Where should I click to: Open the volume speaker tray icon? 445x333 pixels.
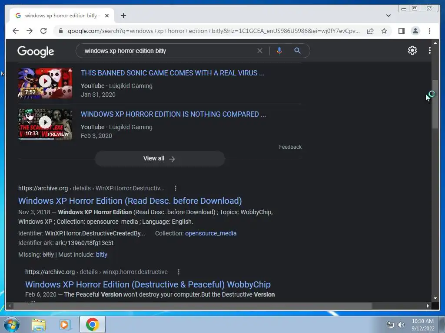click(x=401, y=325)
